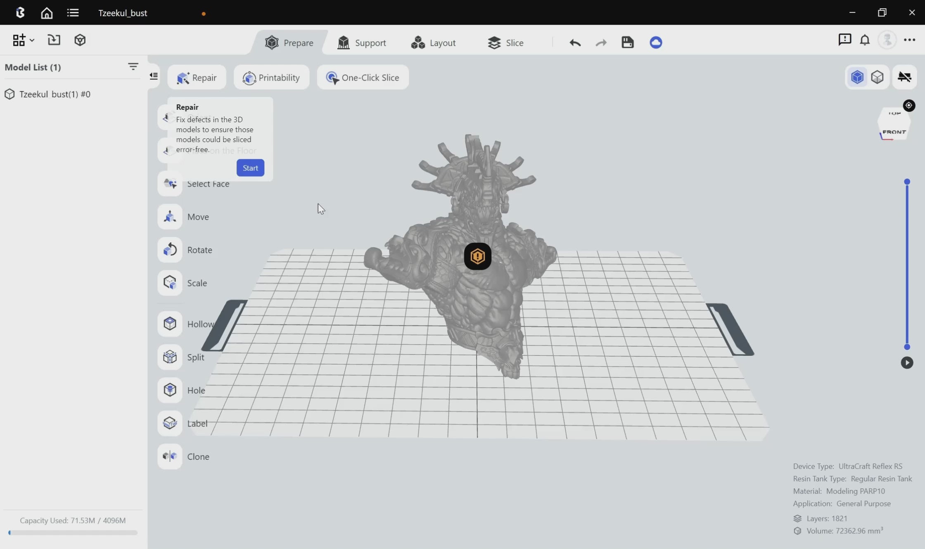Expand the layout grid dropdown arrow
Screen dimensions: 925x549
(x=32, y=40)
